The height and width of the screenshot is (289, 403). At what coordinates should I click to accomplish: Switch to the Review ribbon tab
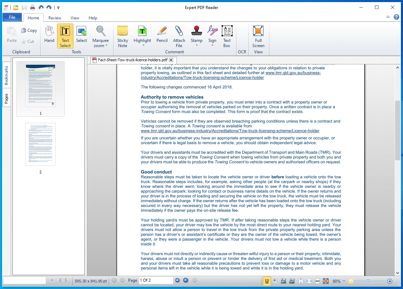[x=55, y=18]
